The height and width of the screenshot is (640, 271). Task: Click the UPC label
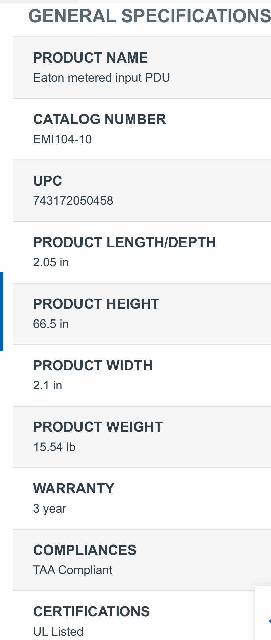pyautogui.click(x=47, y=181)
